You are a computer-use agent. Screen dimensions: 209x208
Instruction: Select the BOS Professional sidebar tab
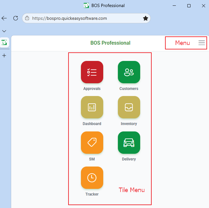(x=4, y=42)
